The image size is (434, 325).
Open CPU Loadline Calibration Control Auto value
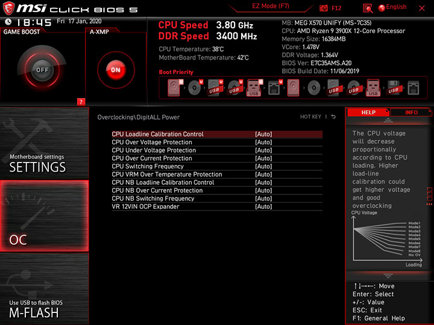coord(263,134)
